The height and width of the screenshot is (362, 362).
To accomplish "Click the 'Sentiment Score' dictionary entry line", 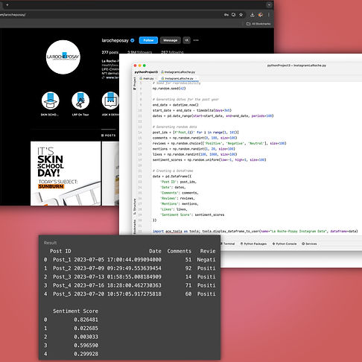I will click(192, 215).
